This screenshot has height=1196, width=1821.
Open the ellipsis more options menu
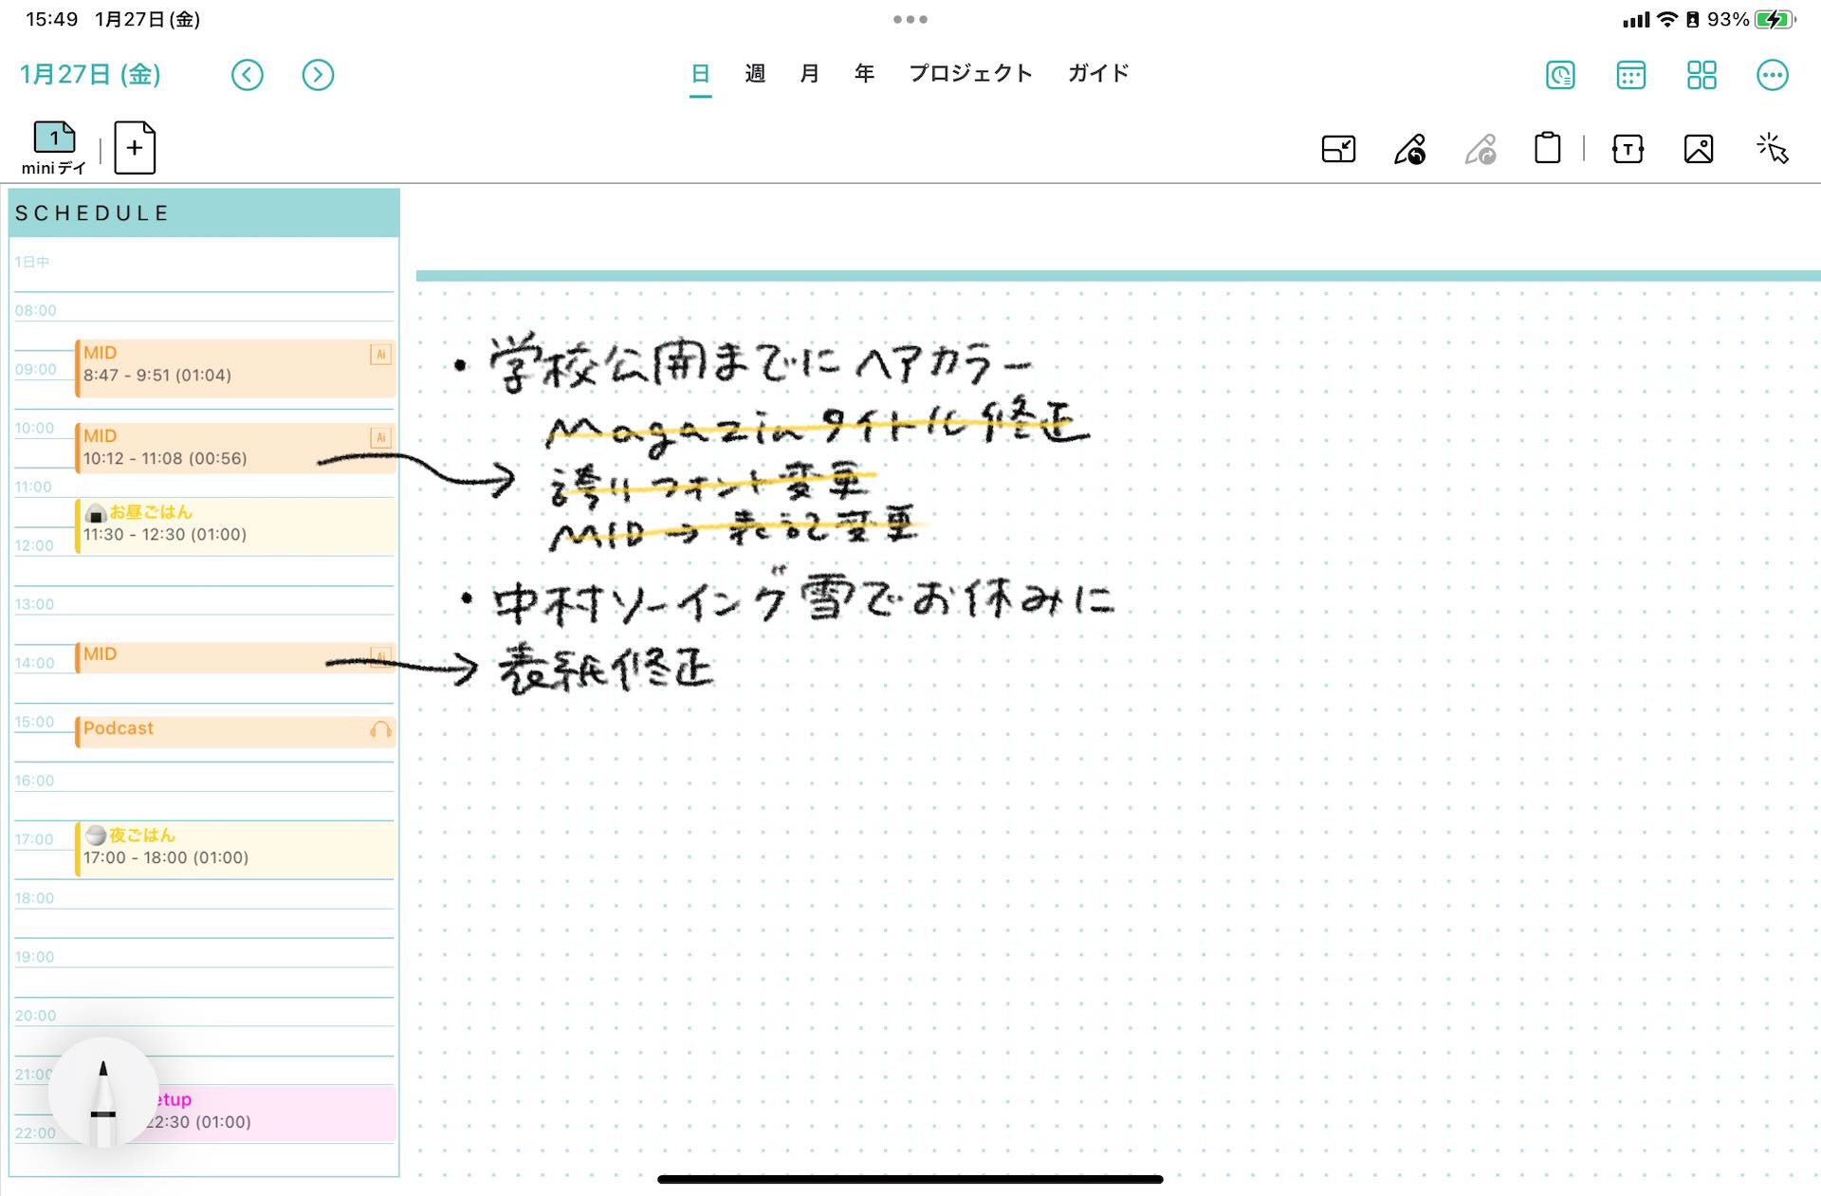pyautogui.click(x=1774, y=75)
